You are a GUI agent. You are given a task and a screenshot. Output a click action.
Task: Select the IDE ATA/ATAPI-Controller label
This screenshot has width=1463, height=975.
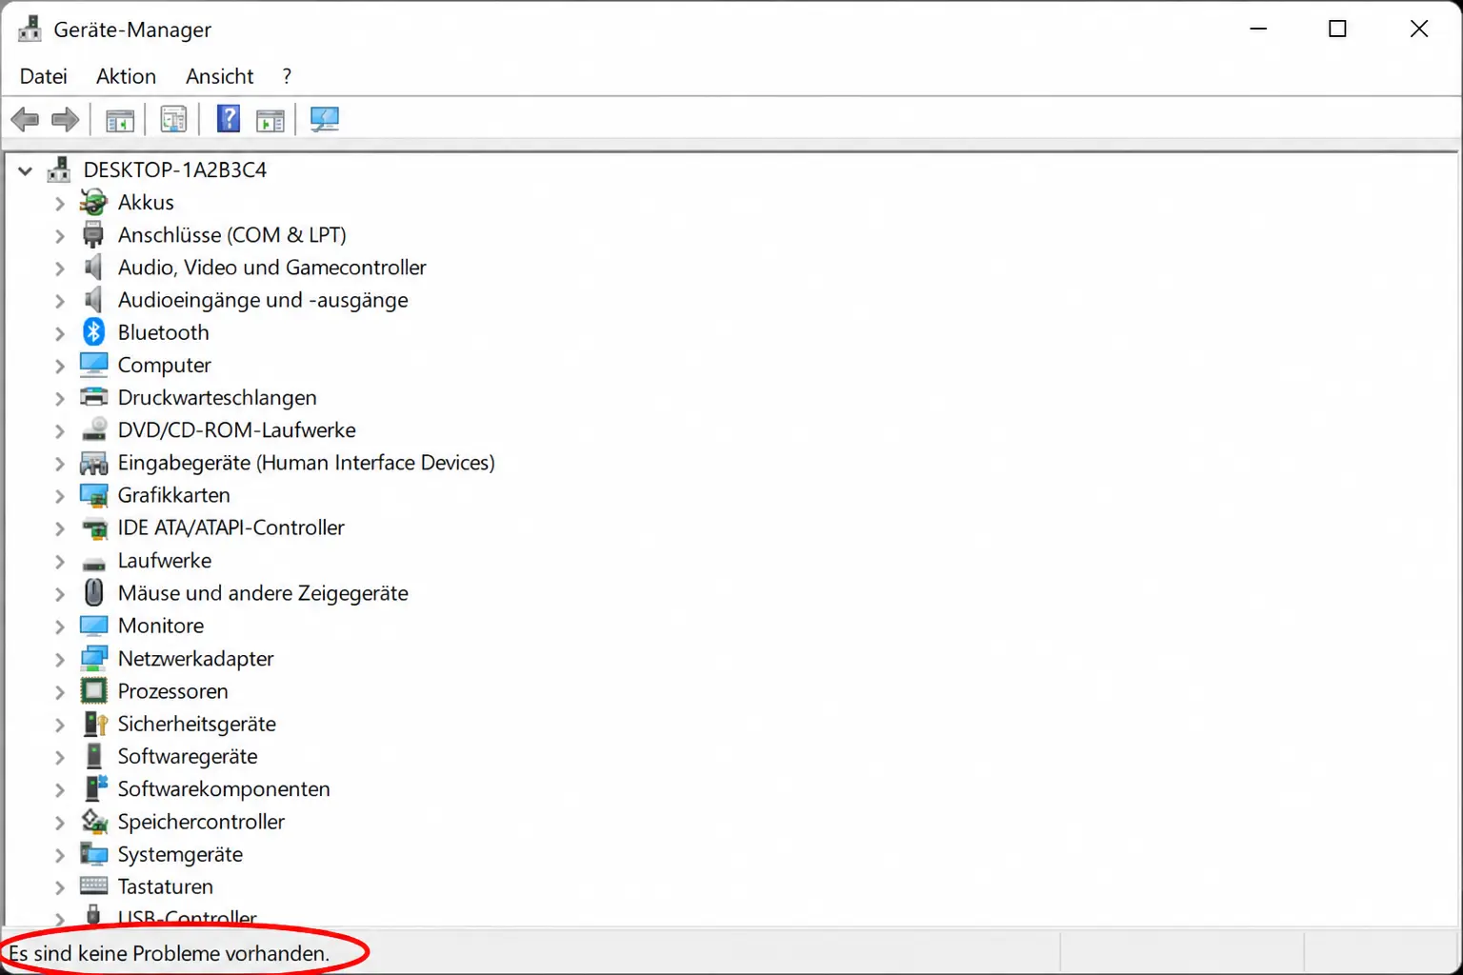pos(230,527)
